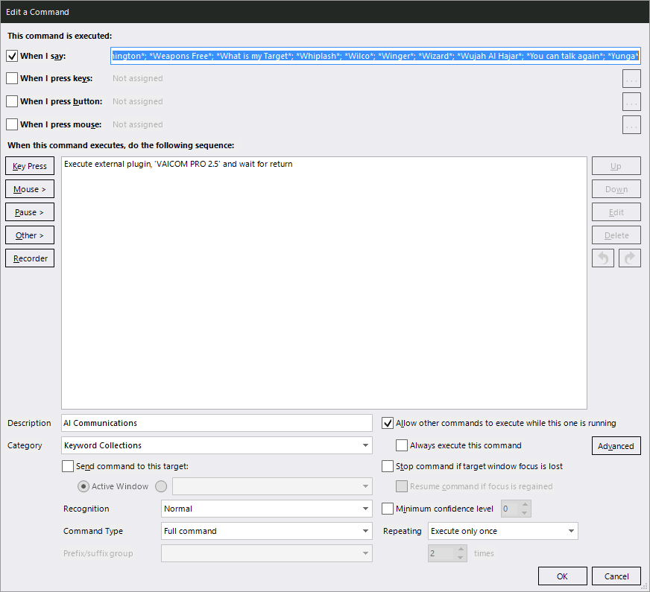Confirm with the OK button
Image resolution: width=650 pixels, height=592 pixels.
pos(563,576)
